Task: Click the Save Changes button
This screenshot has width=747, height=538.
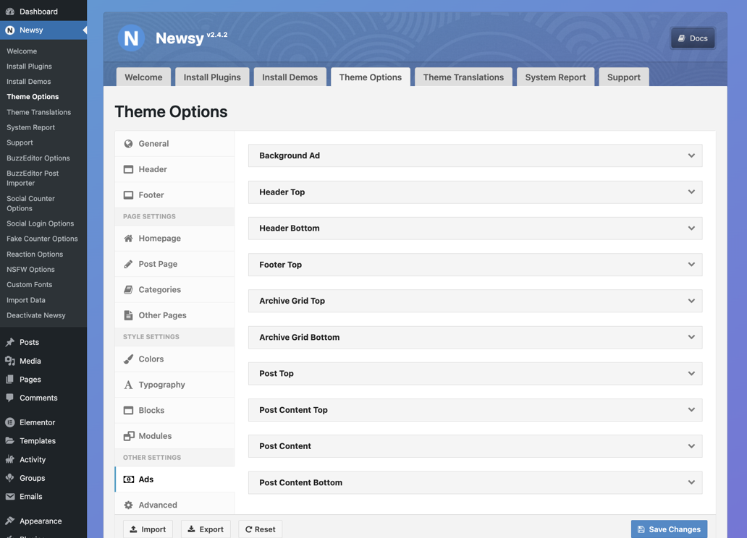Action: (x=669, y=529)
